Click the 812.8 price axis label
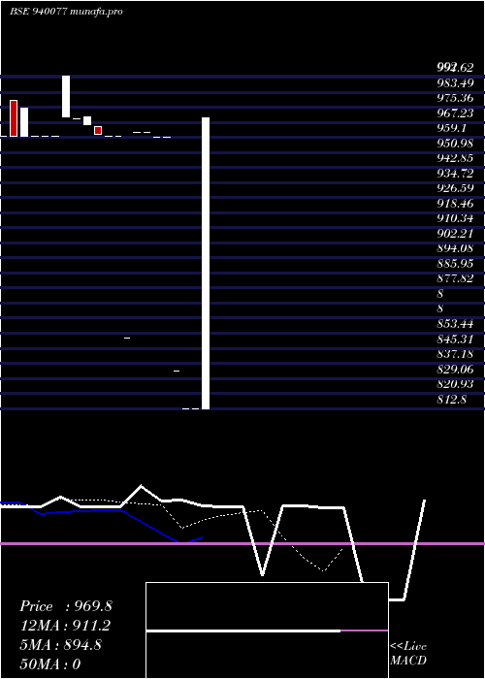485x679 pixels. [452, 400]
